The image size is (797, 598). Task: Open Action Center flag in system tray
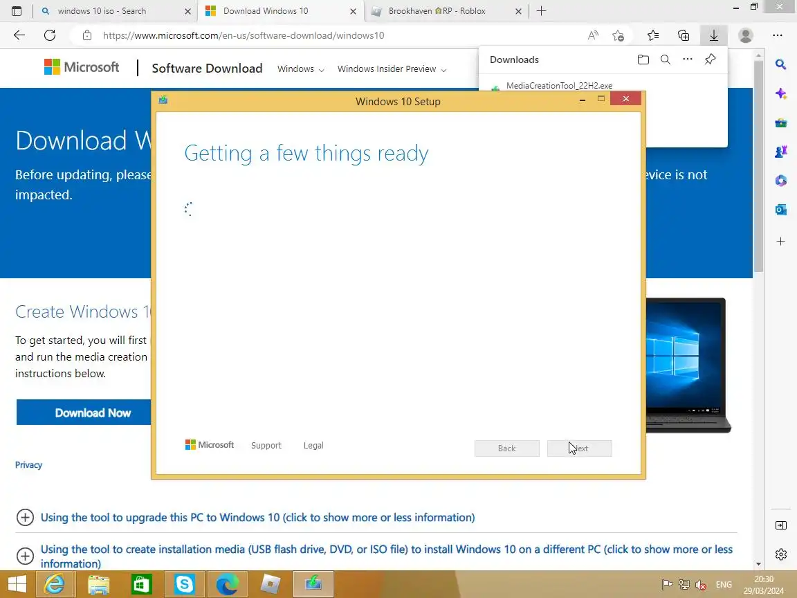point(667,585)
